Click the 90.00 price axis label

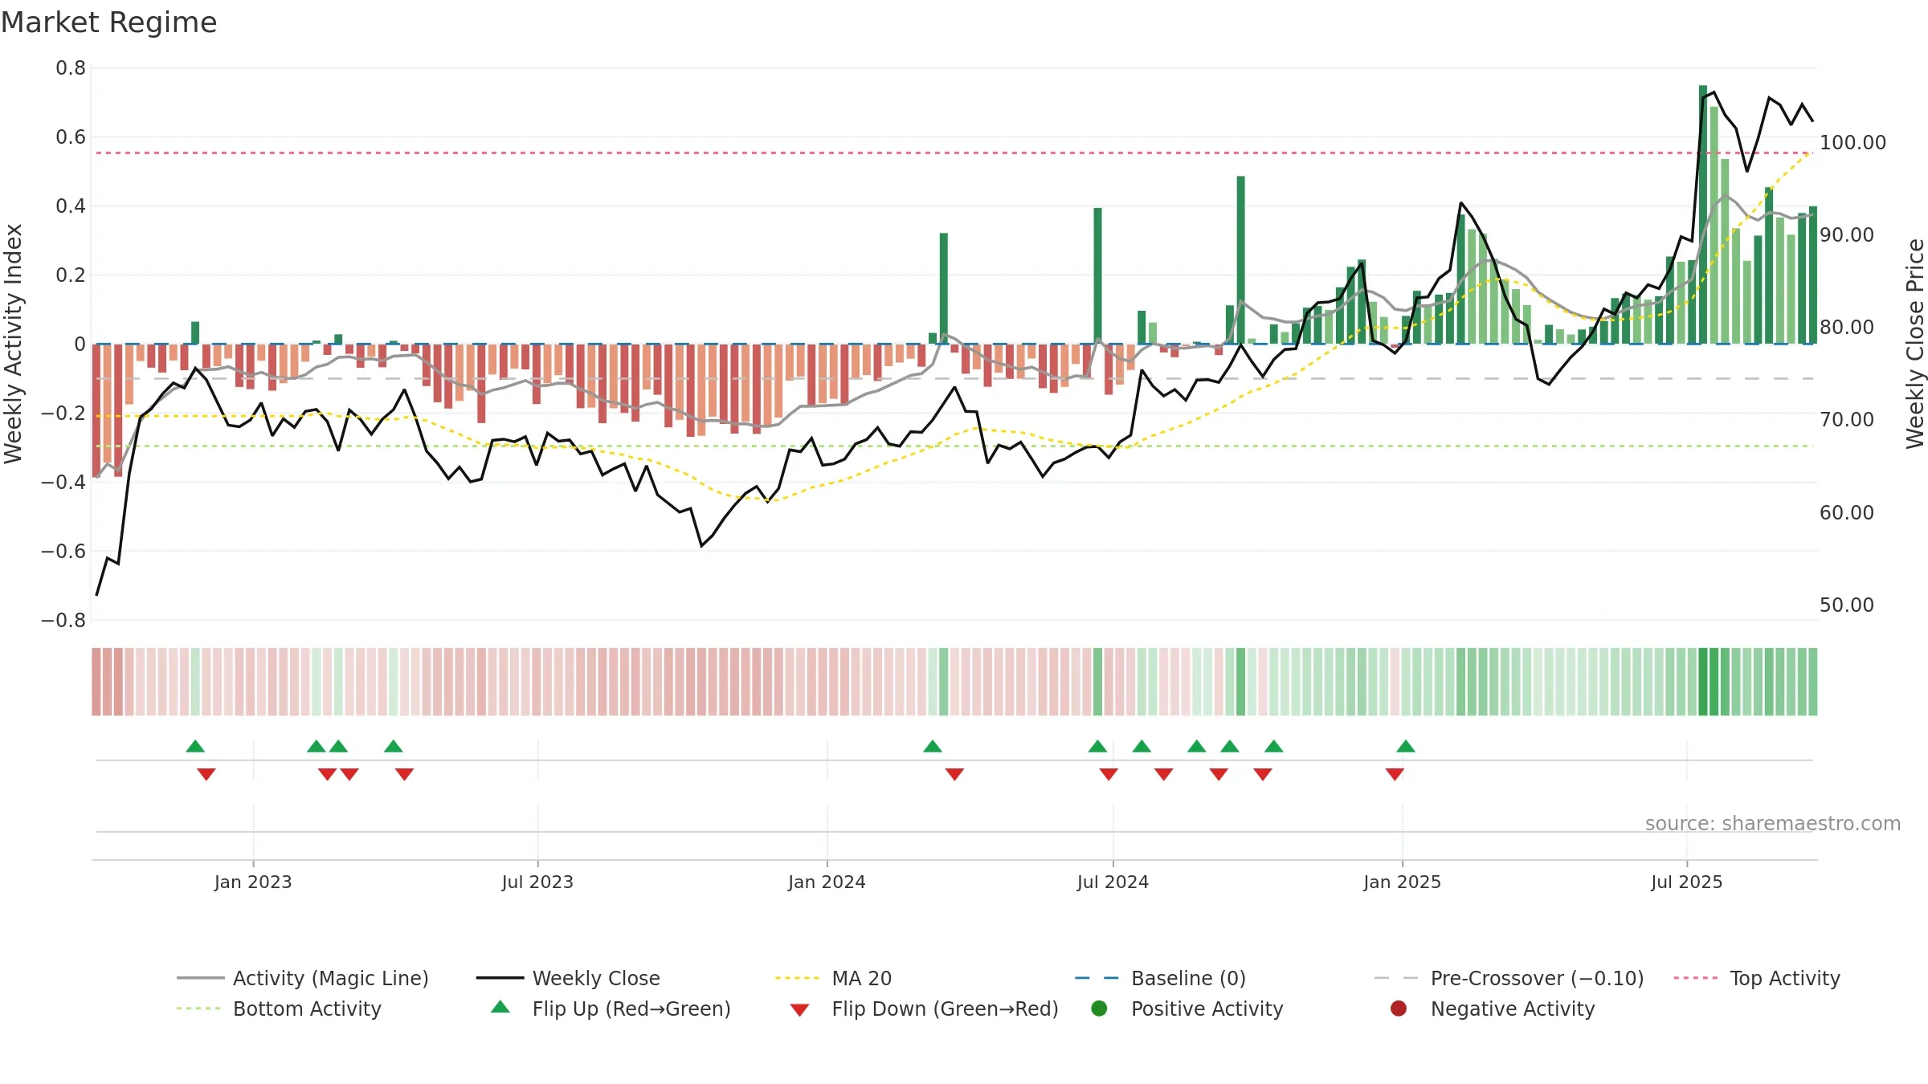(1847, 235)
